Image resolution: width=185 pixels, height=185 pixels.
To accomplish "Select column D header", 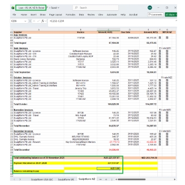I will point(129,30).
